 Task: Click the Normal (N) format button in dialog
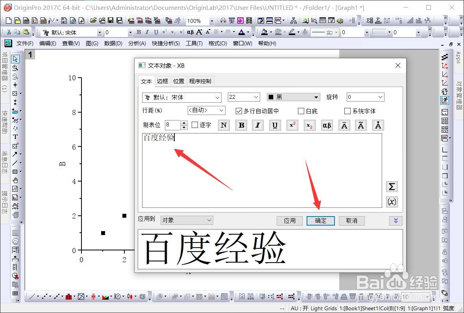(x=224, y=125)
